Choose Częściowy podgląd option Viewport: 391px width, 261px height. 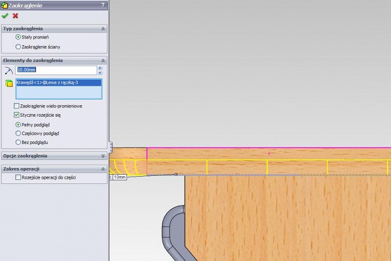(x=18, y=134)
